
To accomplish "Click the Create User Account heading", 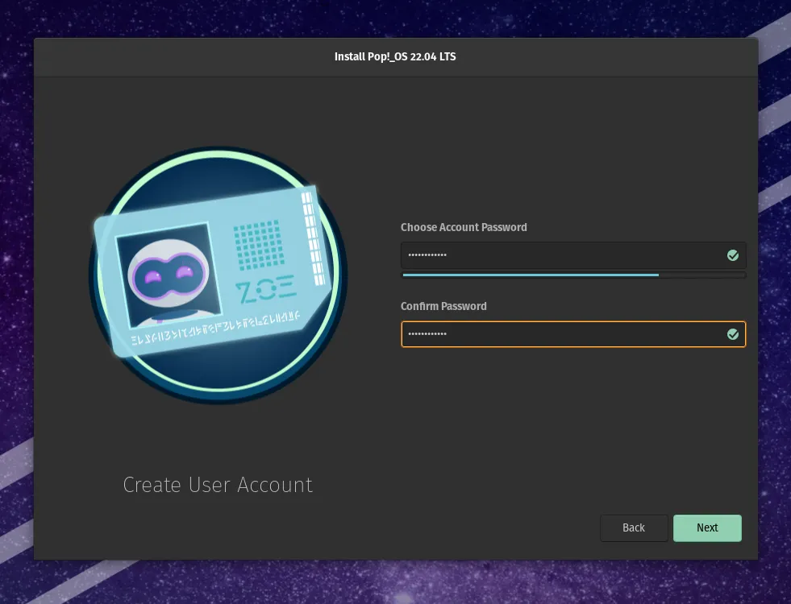I will pos(218,485).
